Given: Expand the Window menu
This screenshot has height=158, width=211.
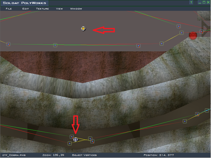Looking at the screenshot, I should 76,9.
